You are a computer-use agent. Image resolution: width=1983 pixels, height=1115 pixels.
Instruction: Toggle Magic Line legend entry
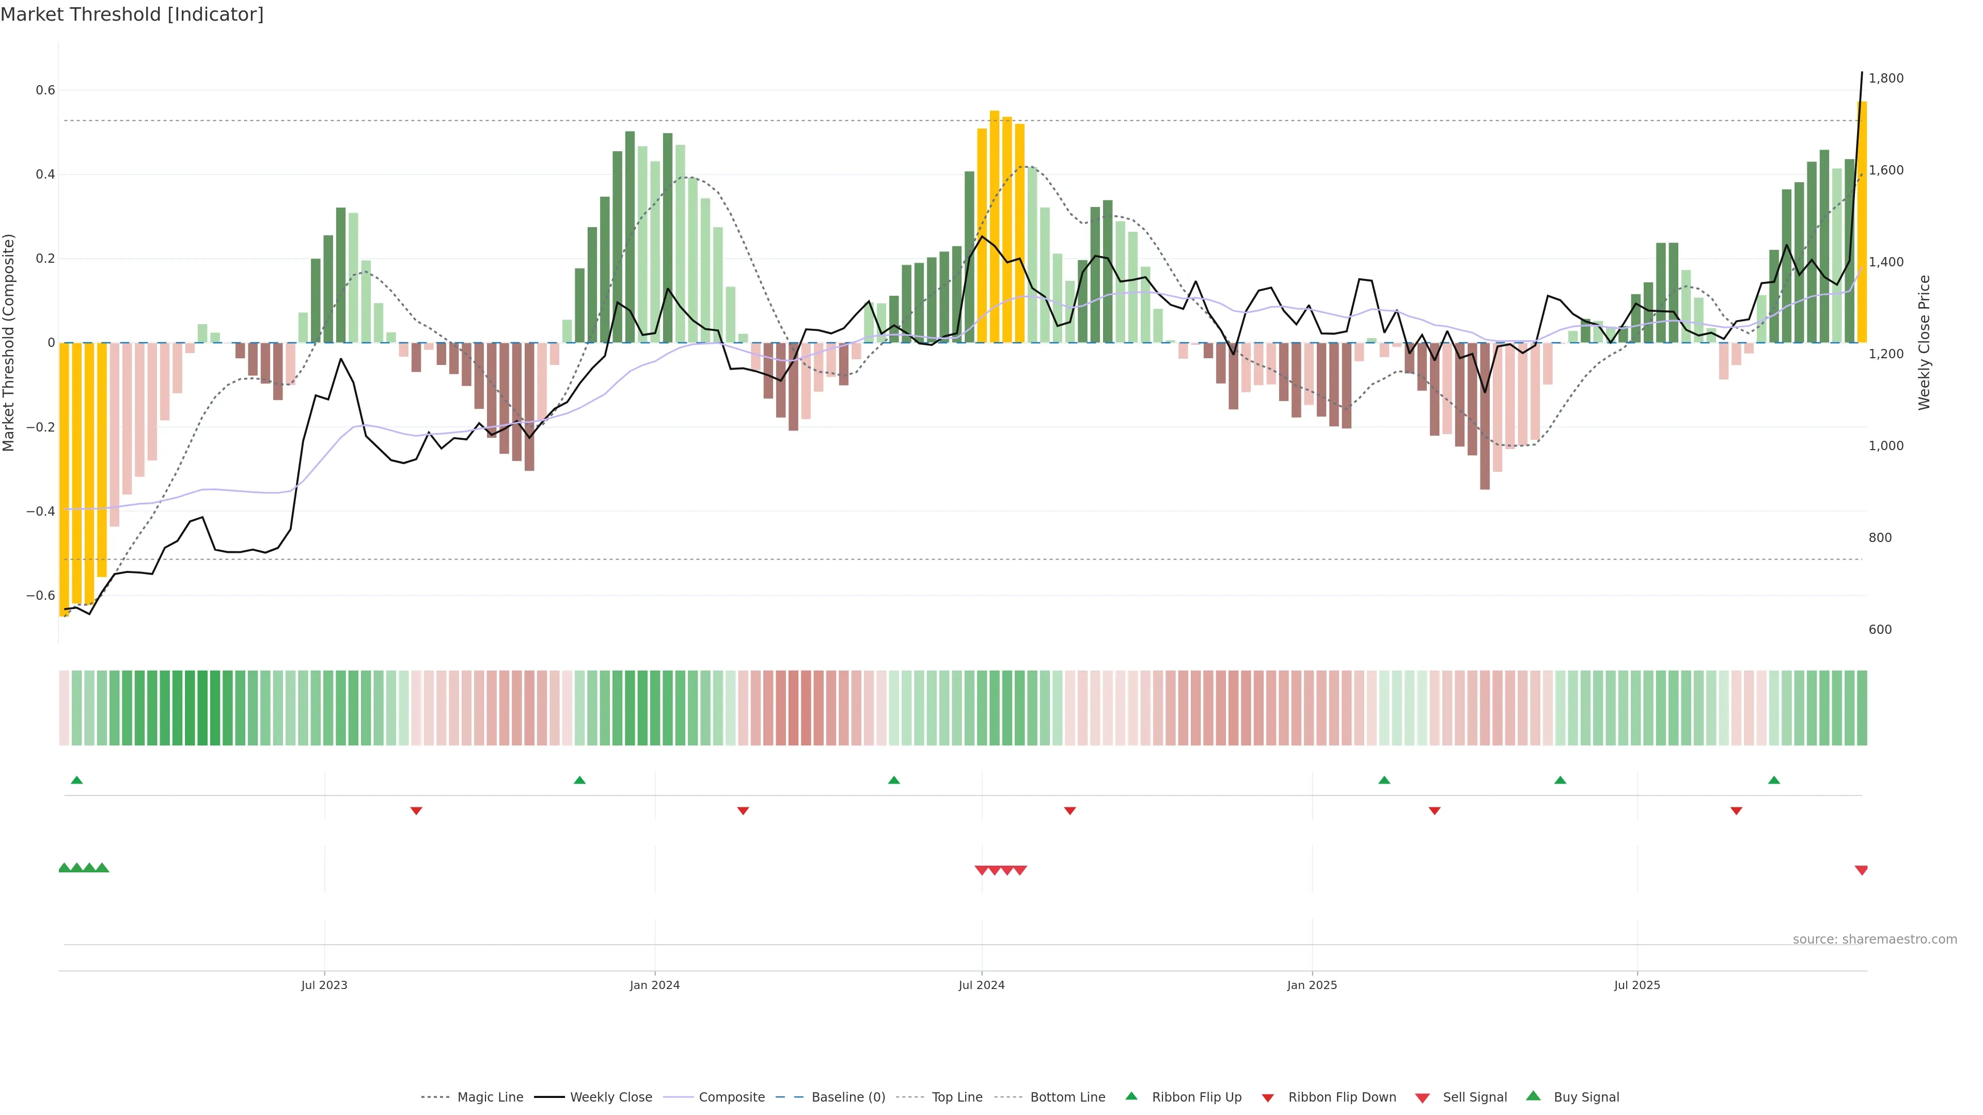coord(490,1097)
